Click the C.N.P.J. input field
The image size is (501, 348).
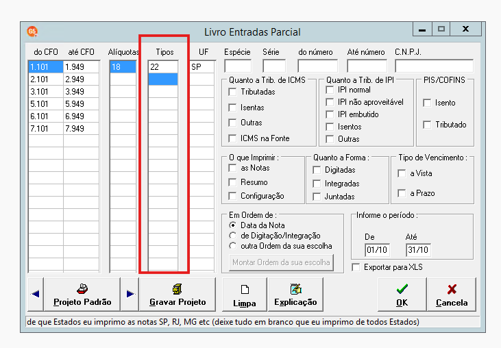point(435,66)
